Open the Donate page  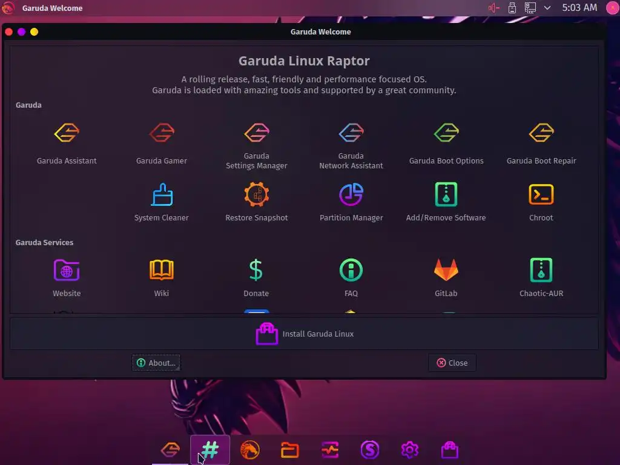256,277
